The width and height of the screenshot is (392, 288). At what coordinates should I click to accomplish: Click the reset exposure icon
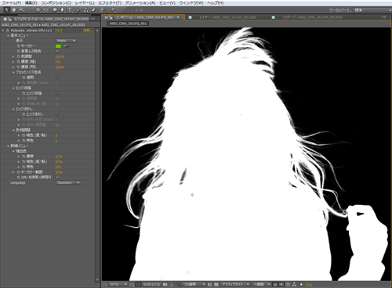coord(301,284)
